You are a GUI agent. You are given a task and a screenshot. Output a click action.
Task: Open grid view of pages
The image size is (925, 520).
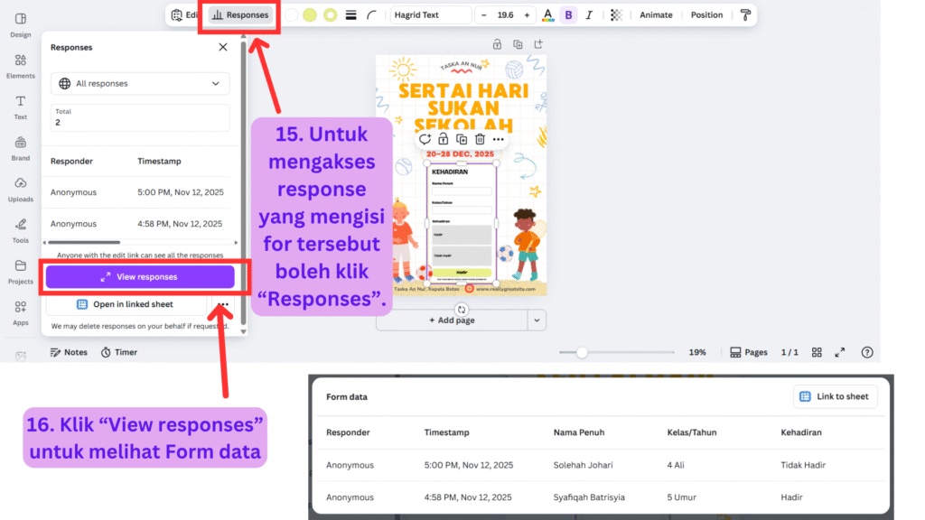click(x=817, y=352)
